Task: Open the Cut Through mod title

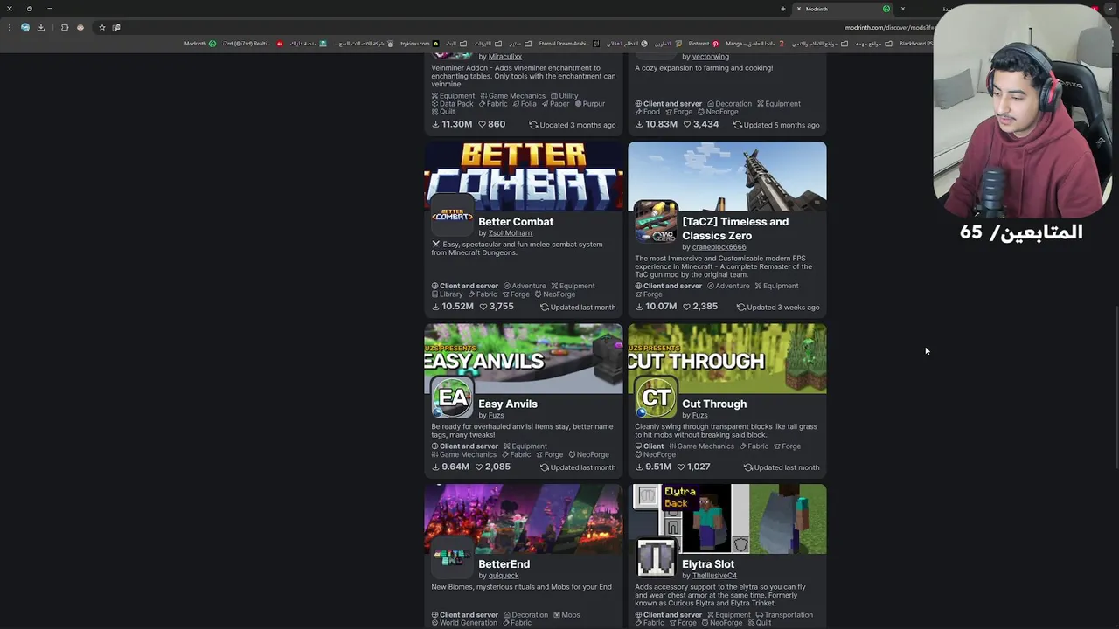Action: pos(714,404)
